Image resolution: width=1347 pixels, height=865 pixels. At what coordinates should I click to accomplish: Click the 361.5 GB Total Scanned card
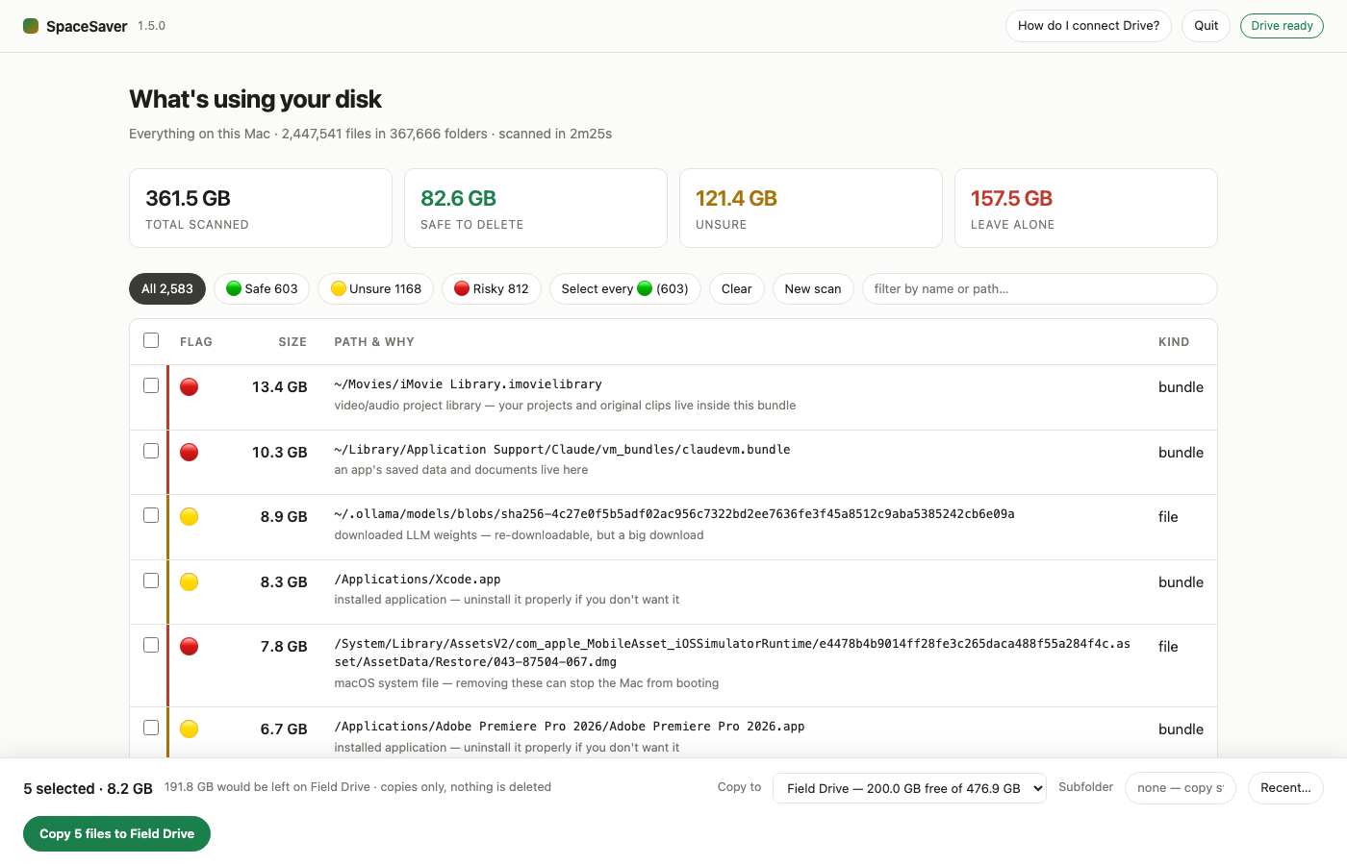coord(261,209)
